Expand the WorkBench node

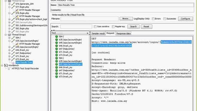tap(2, 65)
